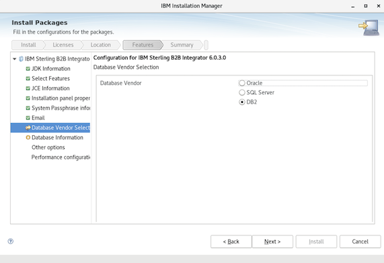Click the IBM Sterling B2B Integrator package icon
Viewport: 384px width, 263px height.
(x=21, y=59)
